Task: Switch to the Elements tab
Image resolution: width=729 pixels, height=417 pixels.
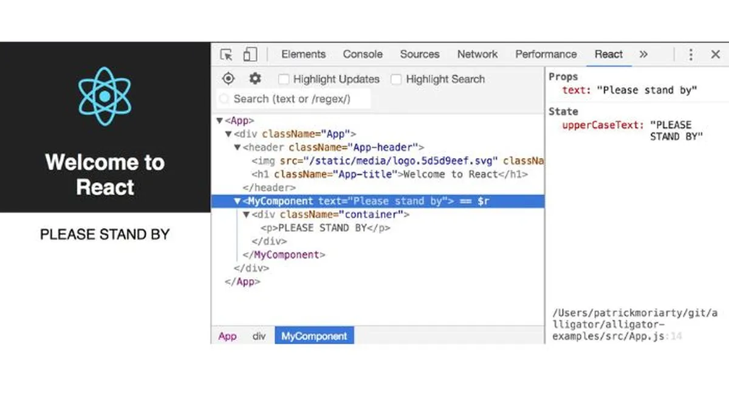Action: click(303, 54)
